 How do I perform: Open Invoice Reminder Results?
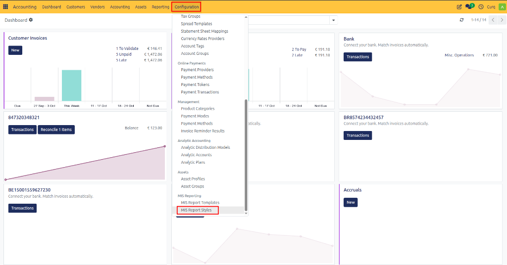[x=203, y=131]
